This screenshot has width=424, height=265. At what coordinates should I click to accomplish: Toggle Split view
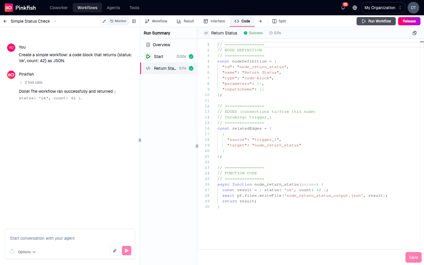tap(279, 21)
